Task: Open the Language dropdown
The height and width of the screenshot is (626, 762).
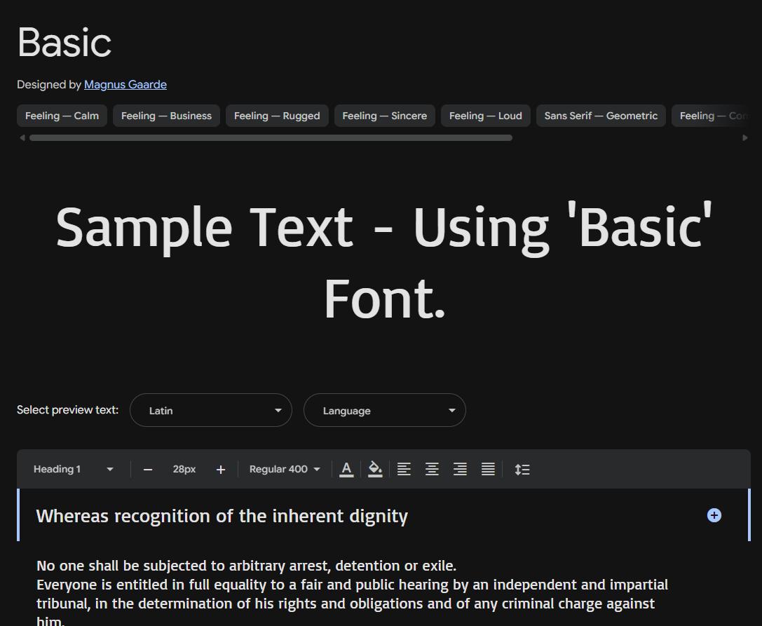Action: (384, 410)
